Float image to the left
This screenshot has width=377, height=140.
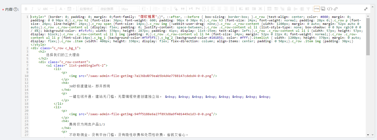[247, 9]
